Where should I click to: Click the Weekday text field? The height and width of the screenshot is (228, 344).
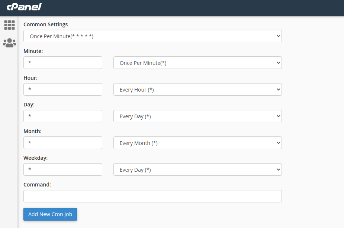point(62,170)
